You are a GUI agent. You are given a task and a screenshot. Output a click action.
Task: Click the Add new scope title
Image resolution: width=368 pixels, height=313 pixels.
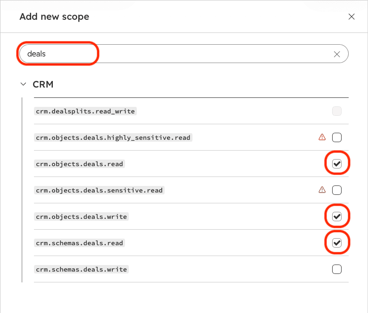(x=54, y=16)
